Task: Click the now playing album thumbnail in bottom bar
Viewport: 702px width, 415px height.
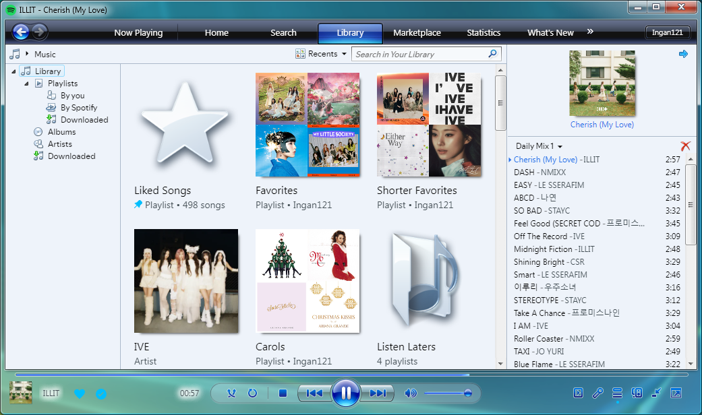Action: 21,393
